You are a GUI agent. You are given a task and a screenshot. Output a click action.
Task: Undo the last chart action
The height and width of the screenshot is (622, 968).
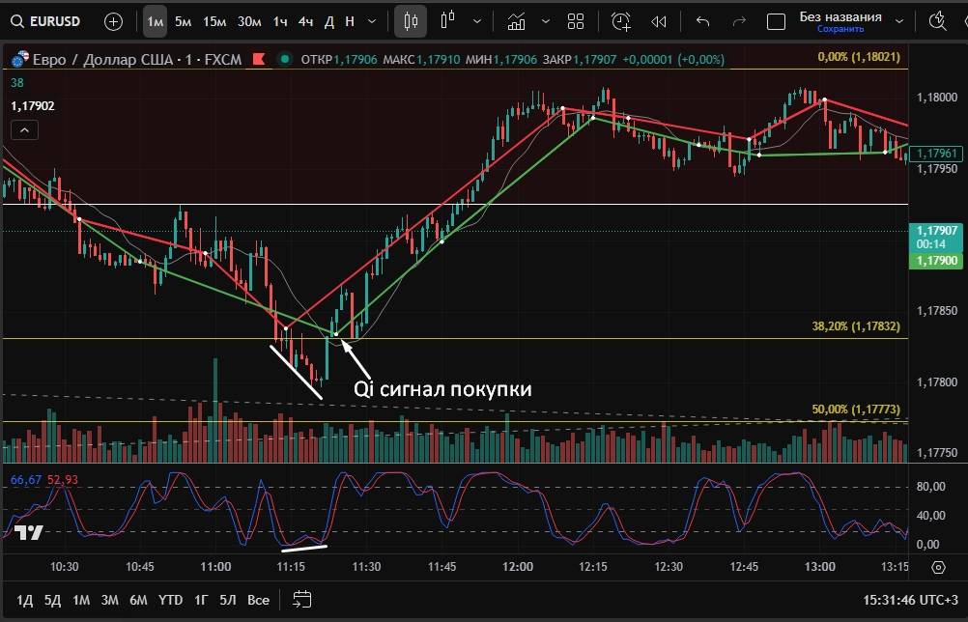click(702, 20)
